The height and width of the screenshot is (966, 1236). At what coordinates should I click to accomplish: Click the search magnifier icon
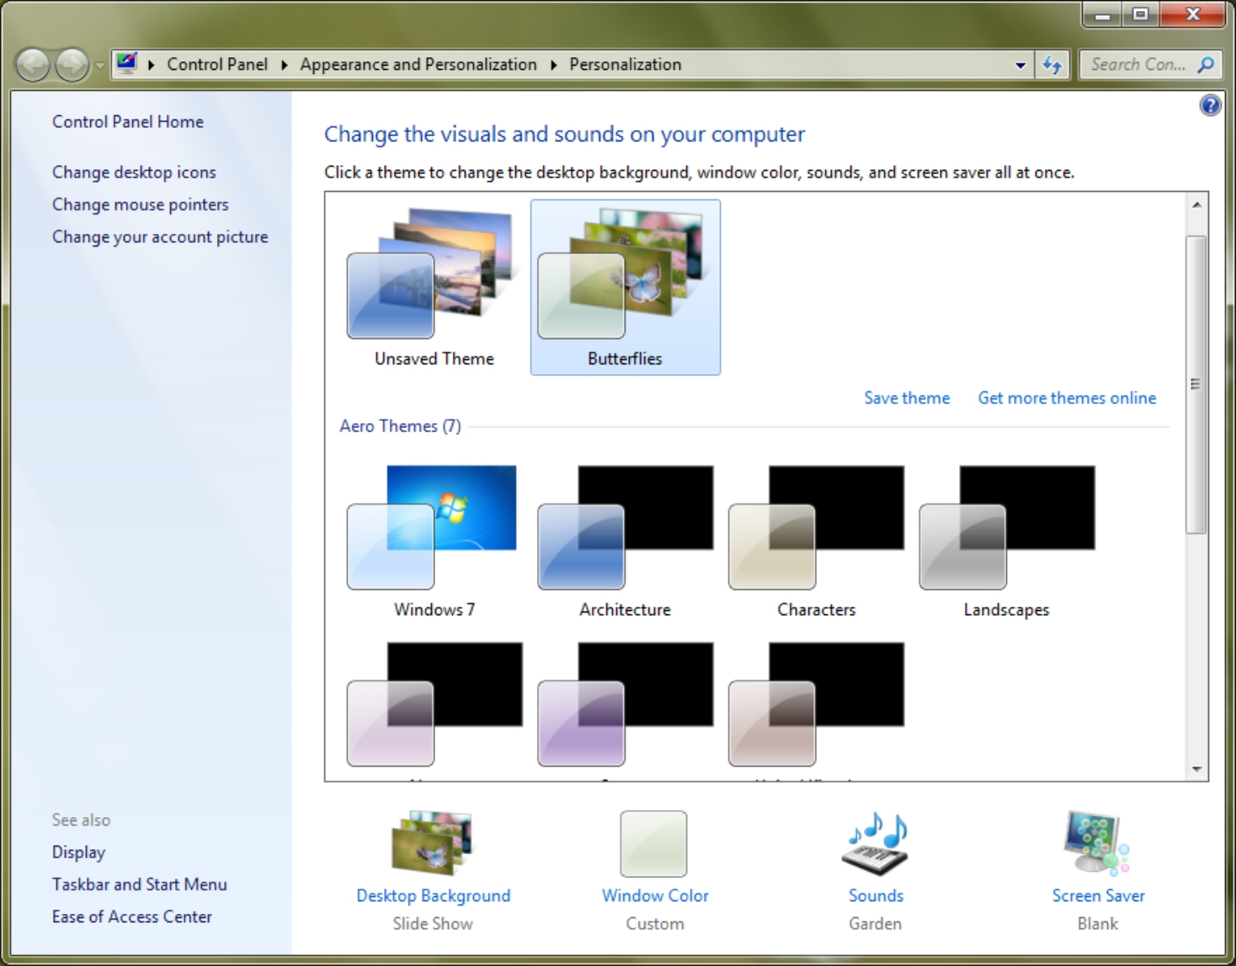click(1206, 65)
